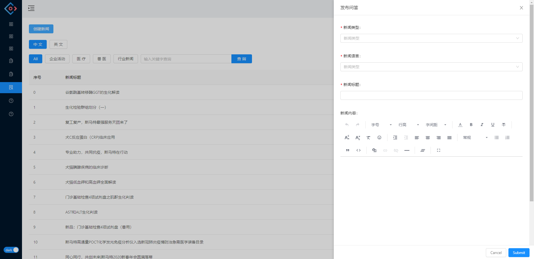
Task: Select the 医疗 category filter
Action: [x=81, y=59]
